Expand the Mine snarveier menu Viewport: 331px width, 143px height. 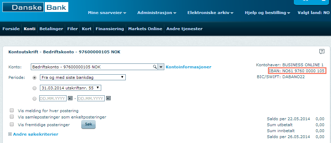pos(107,13)
